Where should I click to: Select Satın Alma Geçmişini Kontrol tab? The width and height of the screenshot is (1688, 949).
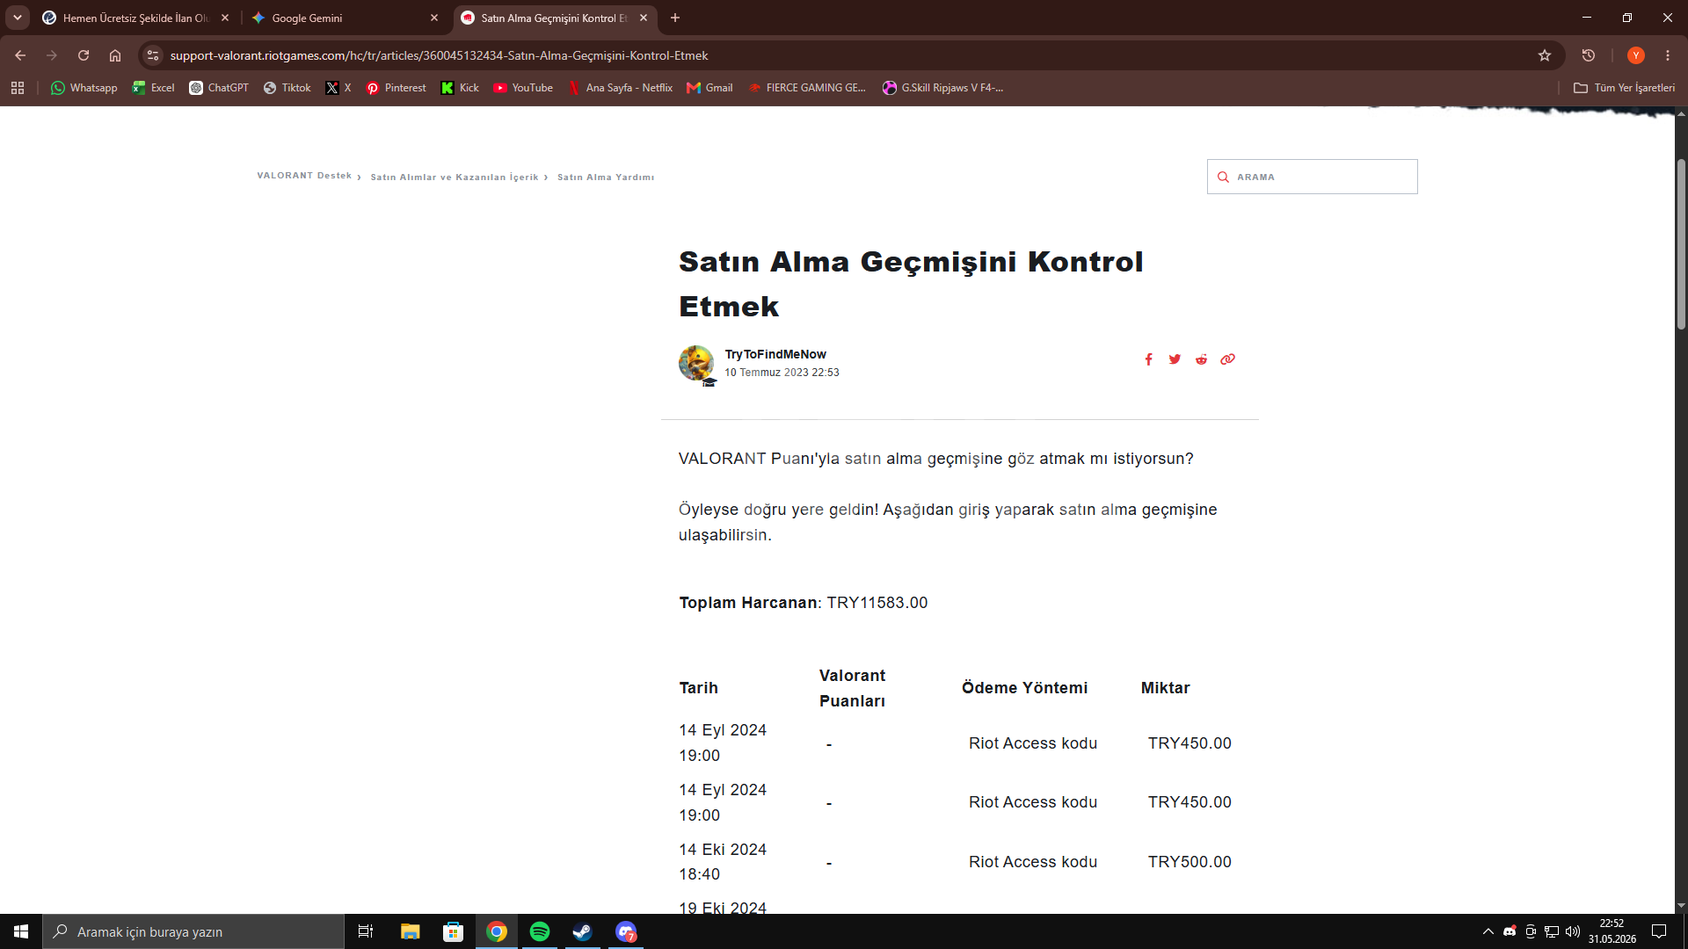(x=554, y=18)
